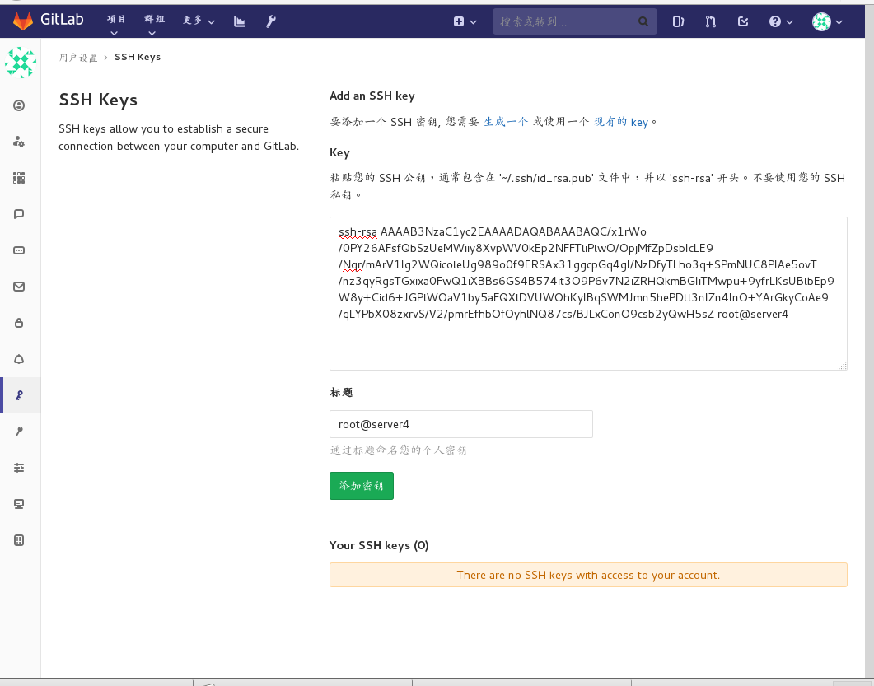The width and height of the screenshot is (874, 686).
Task: Open Notifications bell icon in sidebar
Action: pyautogui.click(x=19, y=359)
